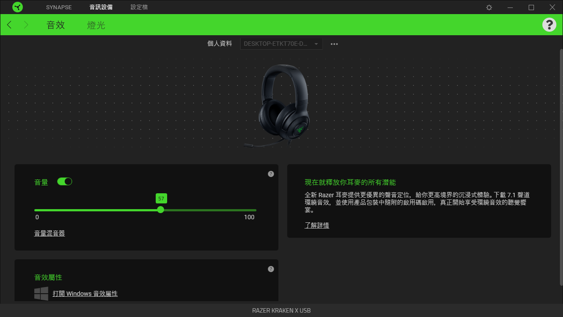Go forward with the right arrow
The width and height of the screenshot is (563, 317).
(x=26, y=25)
